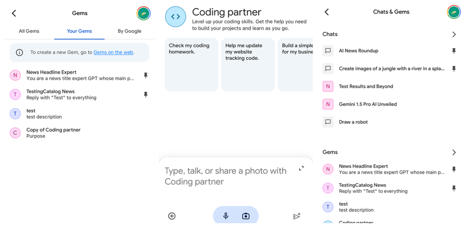Open the Coding partner code icon
Screen dimensions: 469x227
(x=175, y=17)
